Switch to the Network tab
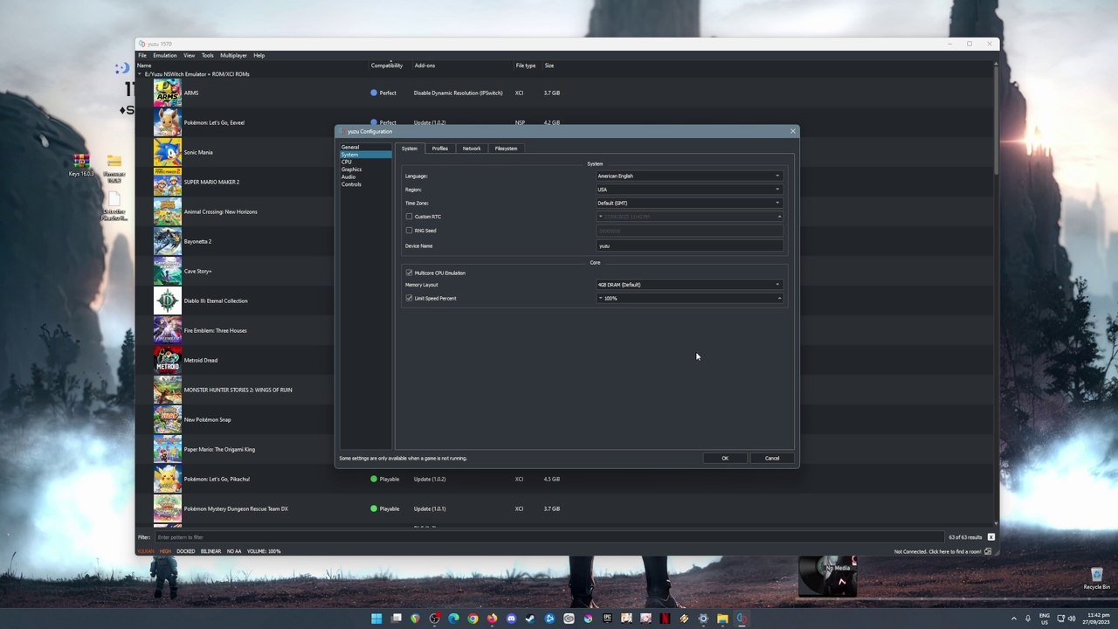The height and width of the screenshot is (629, 1118). [472, 149]
